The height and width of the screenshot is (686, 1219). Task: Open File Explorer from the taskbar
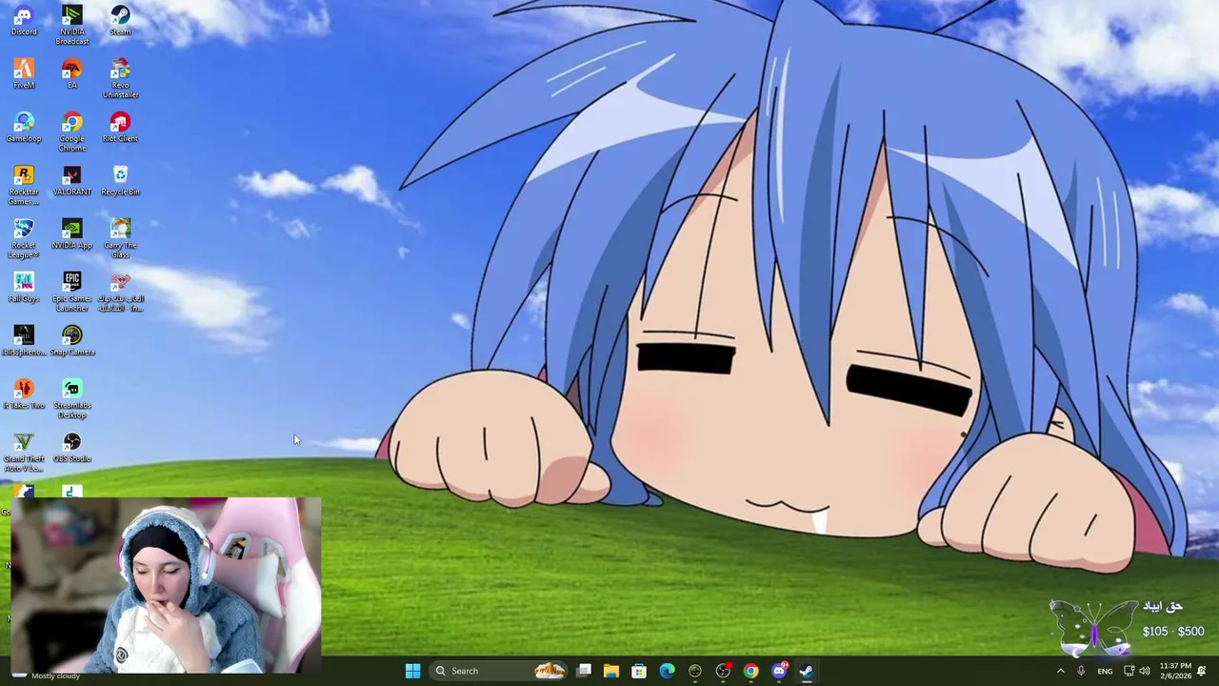pyautogui.click(x=611, y=671)
